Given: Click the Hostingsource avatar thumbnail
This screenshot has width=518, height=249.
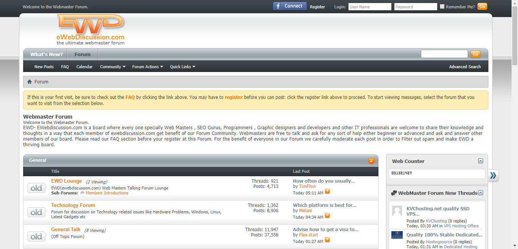Looking at the screenshot, I should pyautogui.click(x=397, y=235).
